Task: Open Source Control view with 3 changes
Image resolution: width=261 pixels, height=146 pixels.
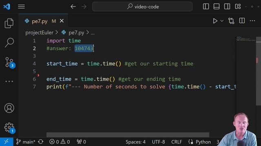Action: (10, 62)
